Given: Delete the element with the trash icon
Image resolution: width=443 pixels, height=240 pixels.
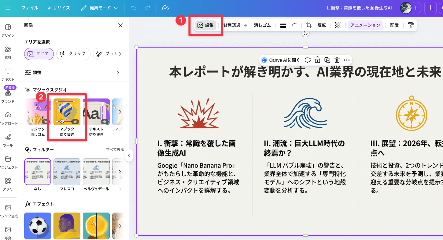Looking at the screenshot, I should [x=337, y=60].
